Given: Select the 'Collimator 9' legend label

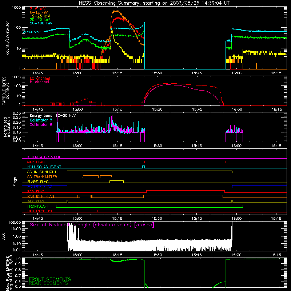Looking at the screenshot, I should 41,124.
